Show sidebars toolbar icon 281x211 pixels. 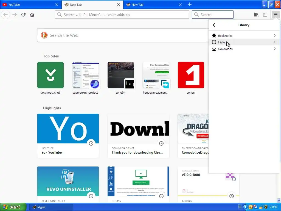click(x=265, y=15)
